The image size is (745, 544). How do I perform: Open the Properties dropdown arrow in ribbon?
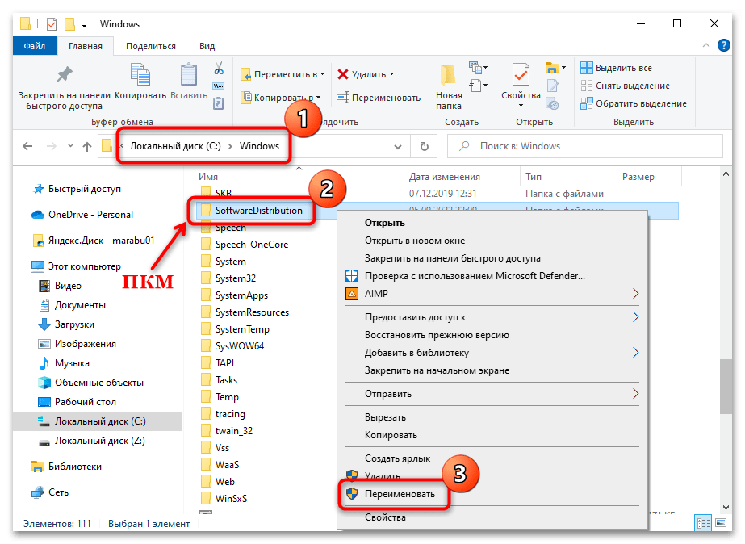tap(521, 106)
